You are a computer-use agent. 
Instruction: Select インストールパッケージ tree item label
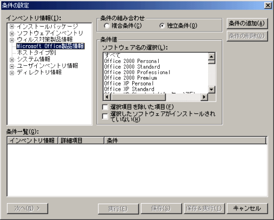[48, 26]
